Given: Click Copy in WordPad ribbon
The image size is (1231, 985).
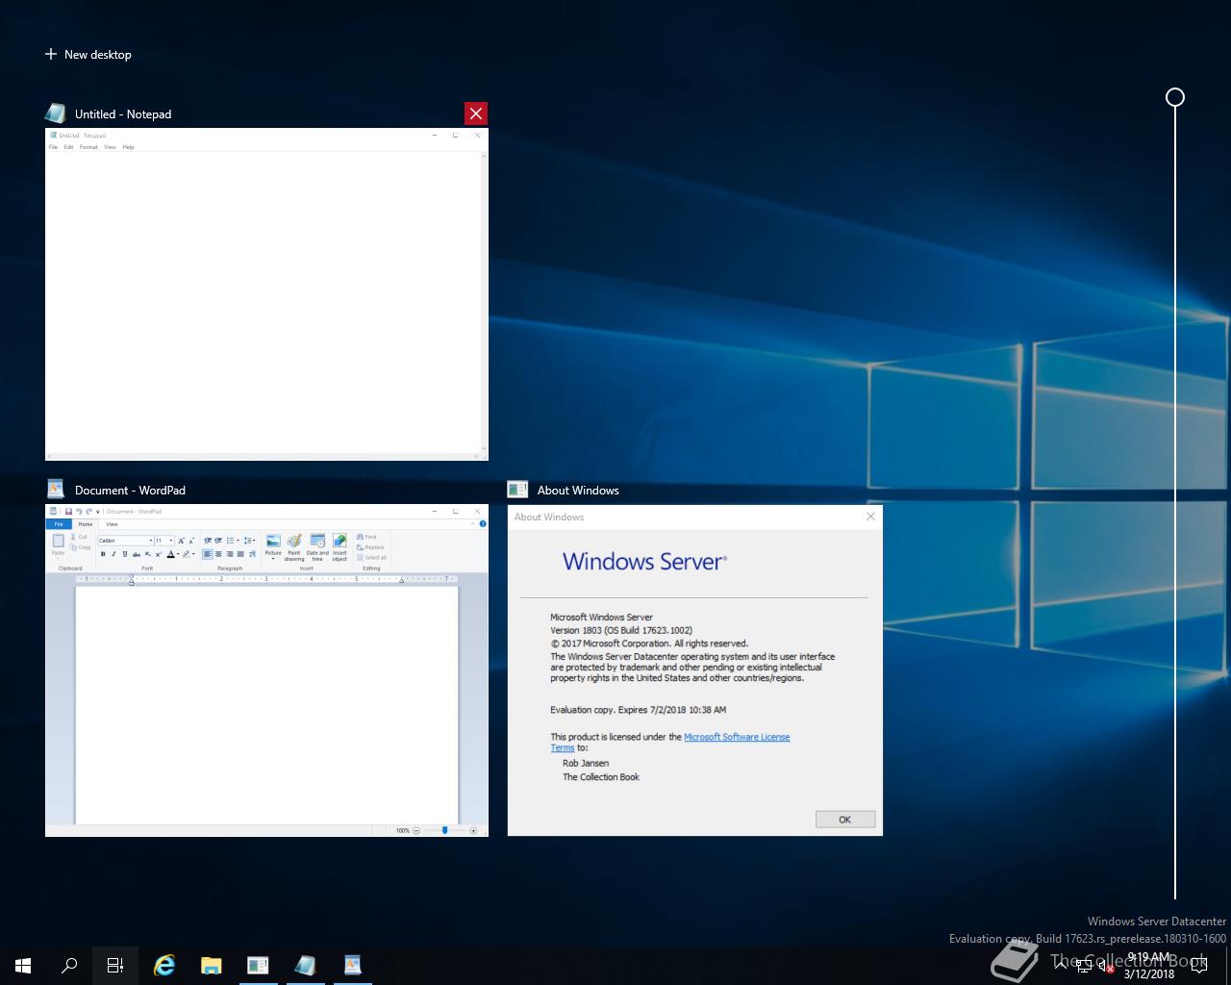Looking at the screenshot, I should [80, 547].
